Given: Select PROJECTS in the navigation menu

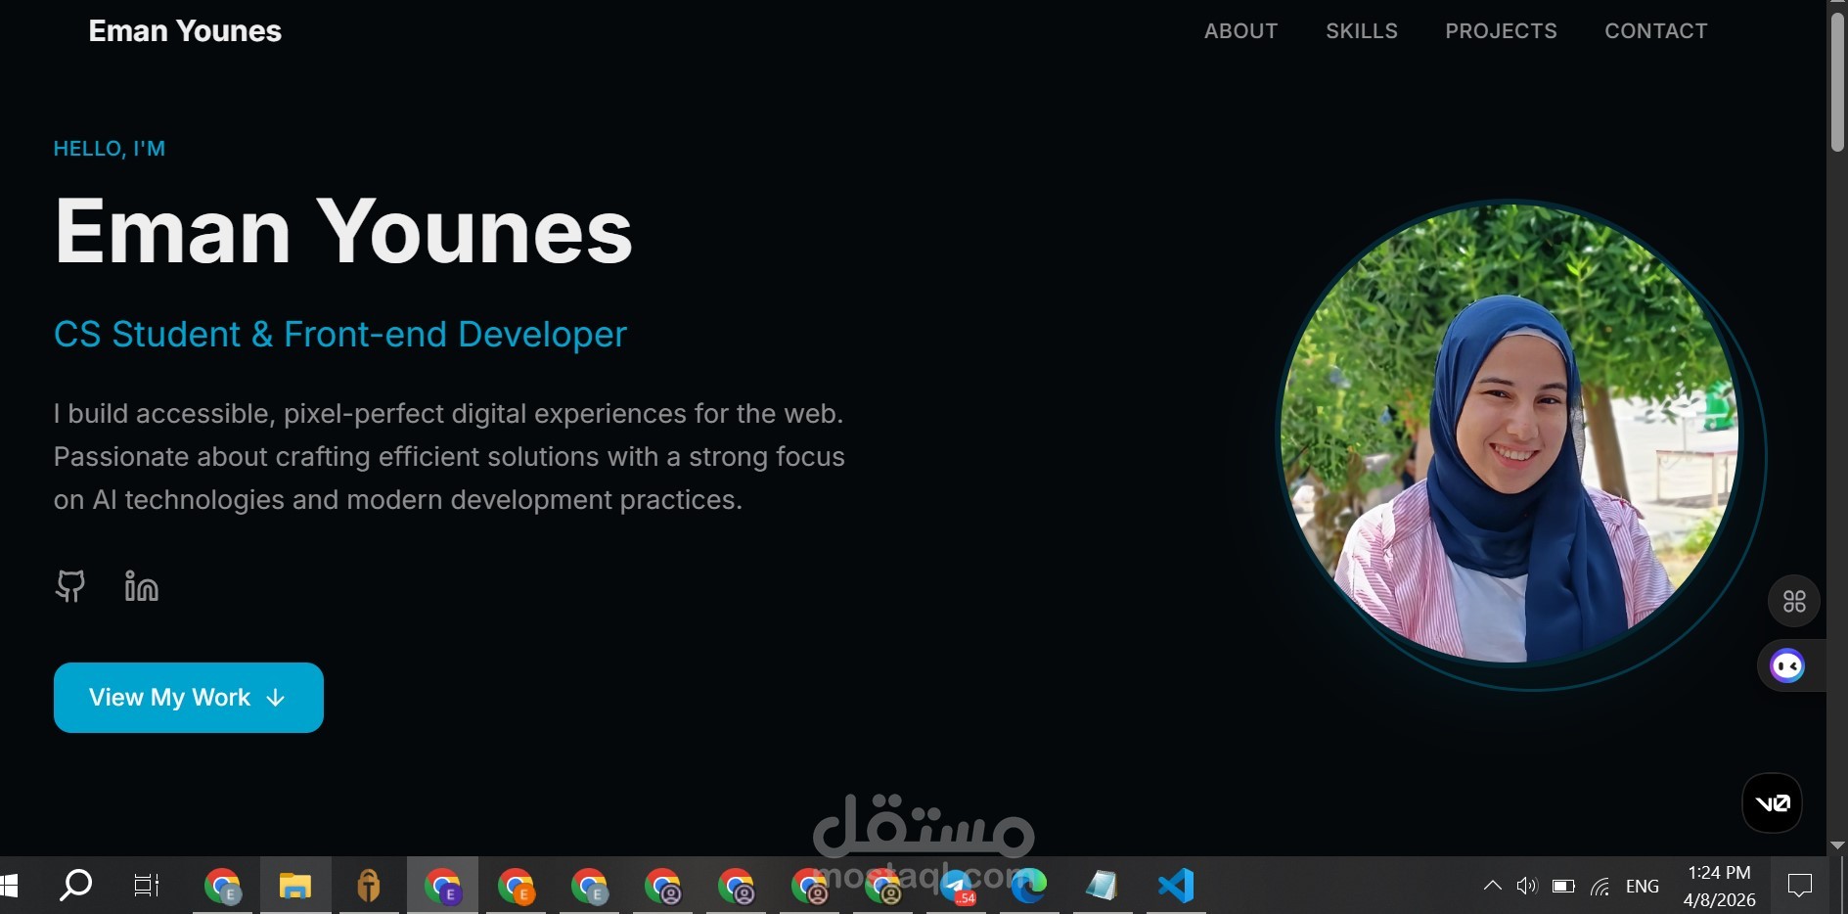Looking at the screenshot, I should pyautogui.click(x=1501, y=30).
